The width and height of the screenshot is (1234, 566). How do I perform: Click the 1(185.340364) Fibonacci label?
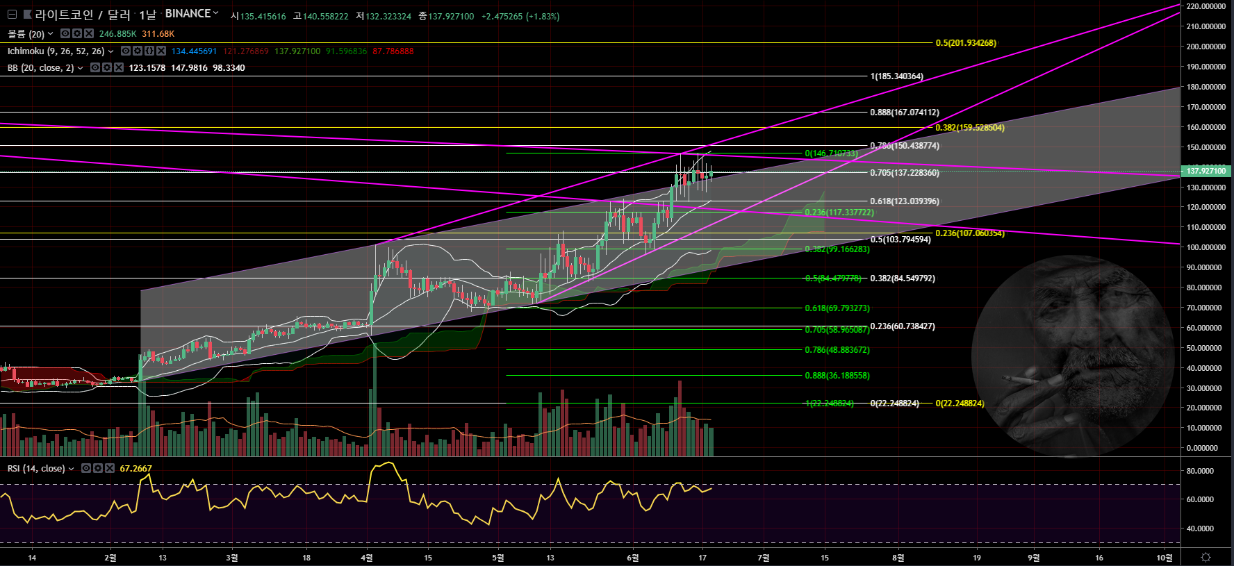coord(897,76)
